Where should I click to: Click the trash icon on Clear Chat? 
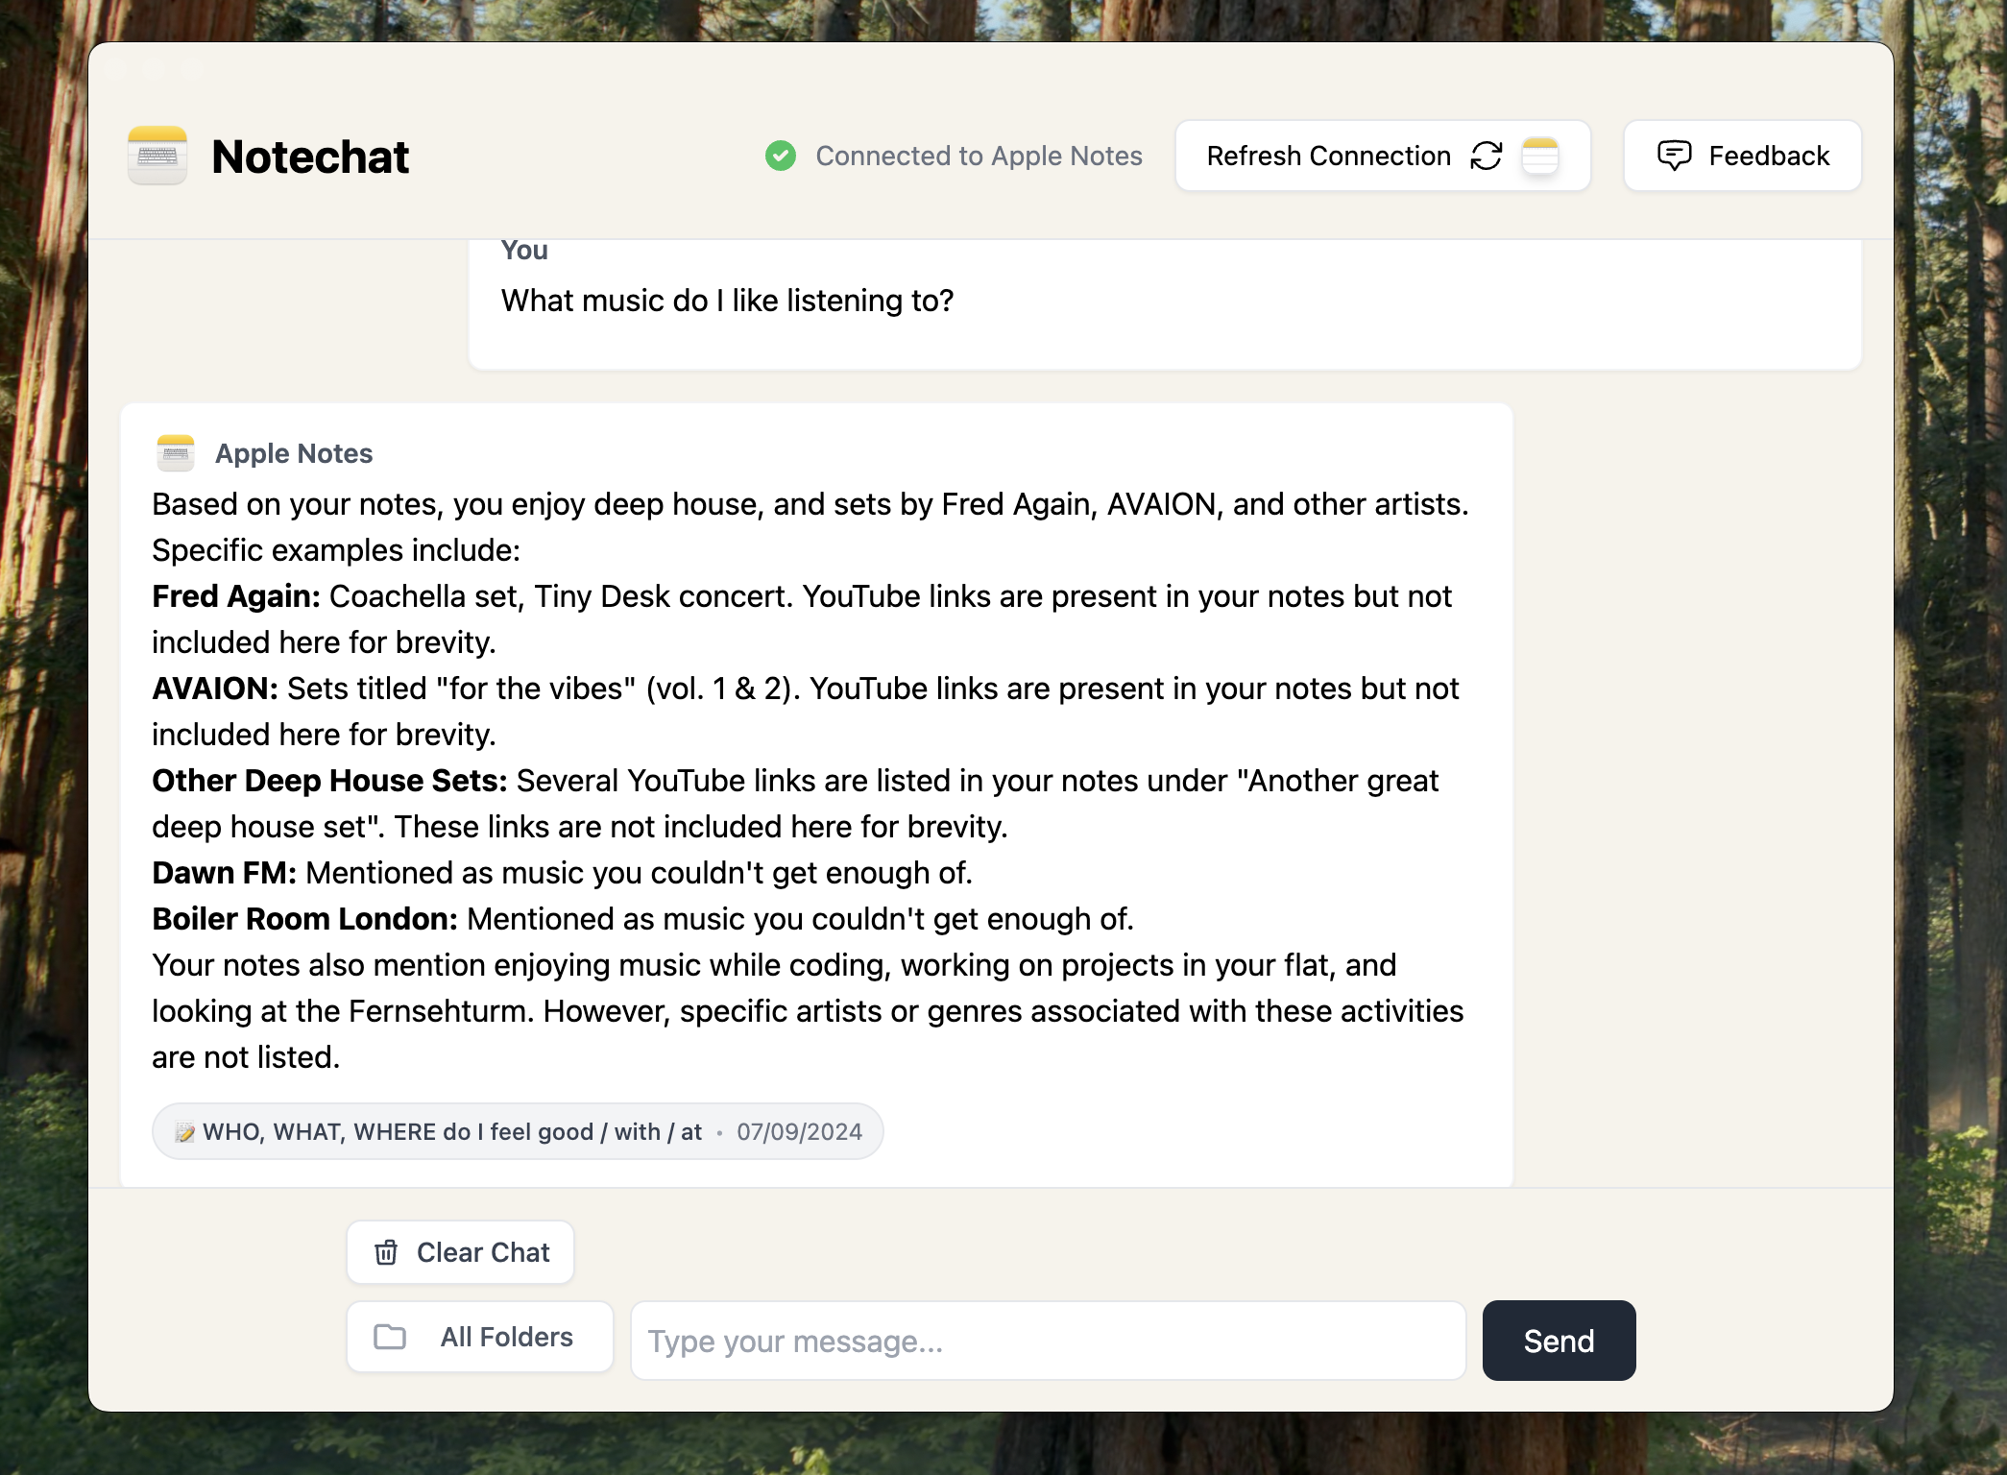tap(387, 1252)
